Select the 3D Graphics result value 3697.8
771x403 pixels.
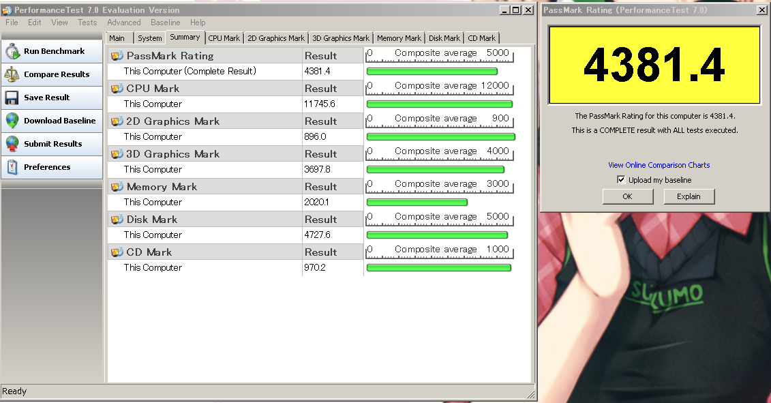tap(317, 170)
